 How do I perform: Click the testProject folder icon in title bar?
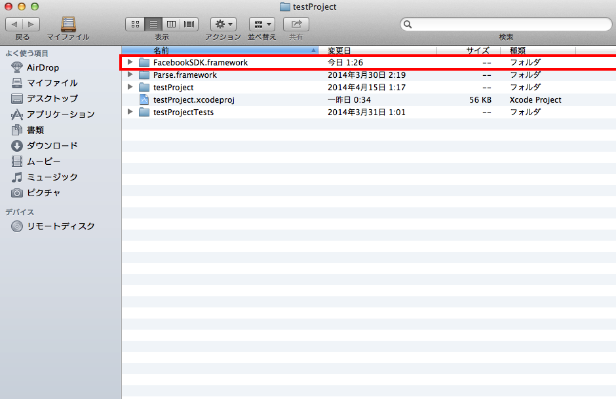285,7
